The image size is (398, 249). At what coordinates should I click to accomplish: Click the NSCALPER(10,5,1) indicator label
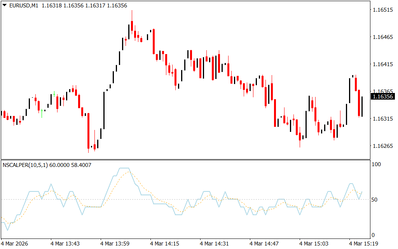tap(25, 165)
